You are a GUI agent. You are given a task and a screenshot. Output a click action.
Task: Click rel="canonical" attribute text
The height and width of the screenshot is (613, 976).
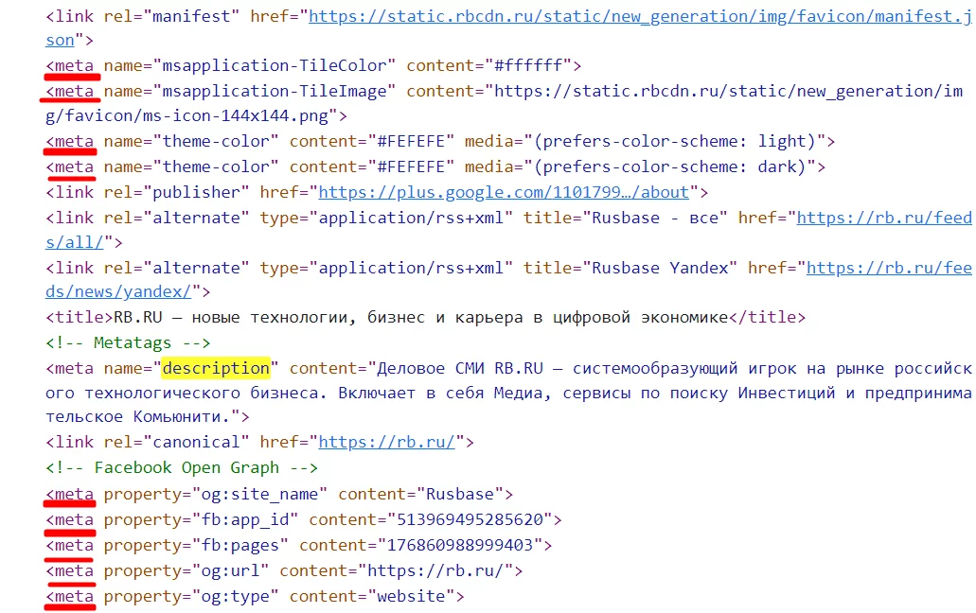coord(177,443)
